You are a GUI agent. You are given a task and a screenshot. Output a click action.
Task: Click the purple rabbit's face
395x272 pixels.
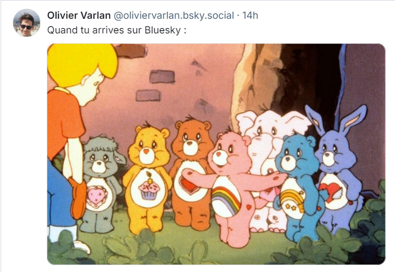[332, 151]
